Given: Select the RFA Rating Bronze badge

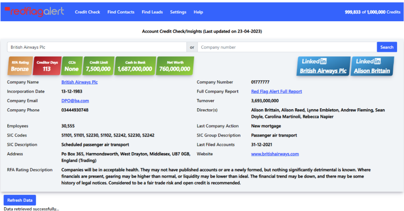Looking at the screenshot, I should (x=20, y=66).
